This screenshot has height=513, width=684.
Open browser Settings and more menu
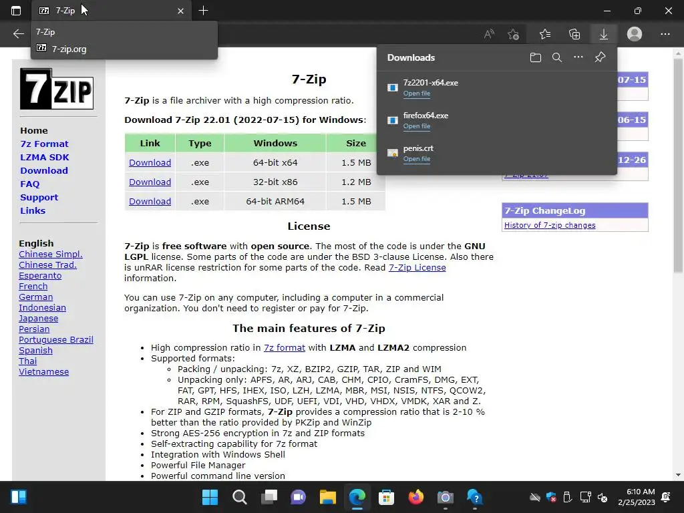click(x=665, y=34)
